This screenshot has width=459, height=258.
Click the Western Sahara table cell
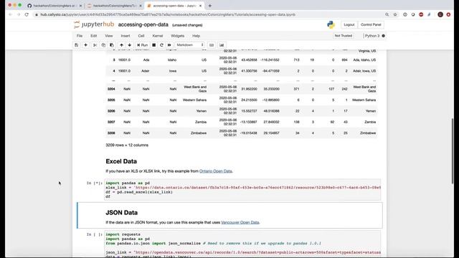click(194, 100)
